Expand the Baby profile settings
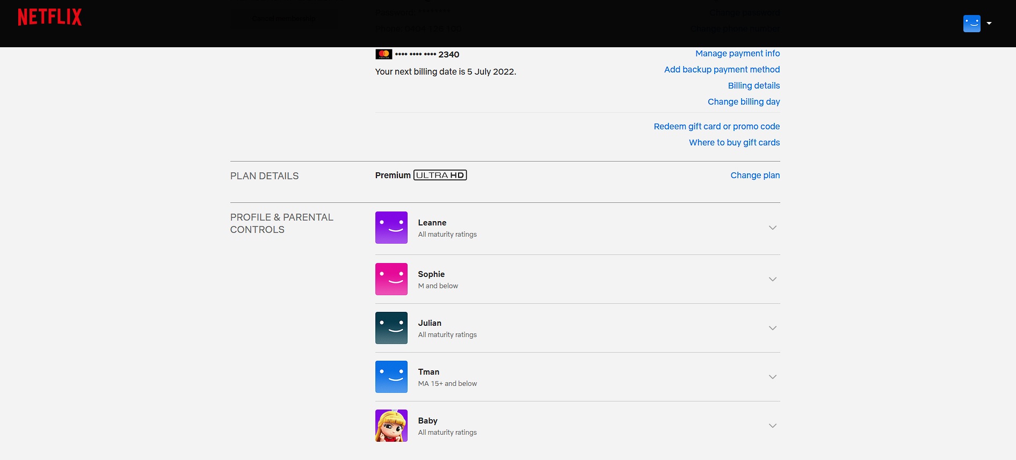Screen dimensions: 1016x460 coord(773,426)
